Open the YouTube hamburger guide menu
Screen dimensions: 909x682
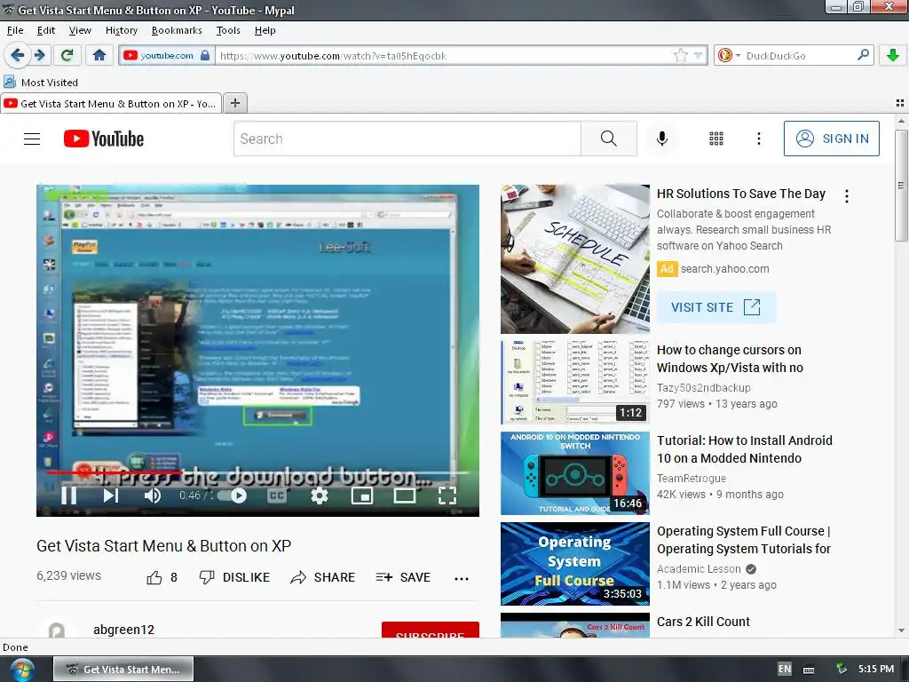pyautogui.click(x=32, y=139)
